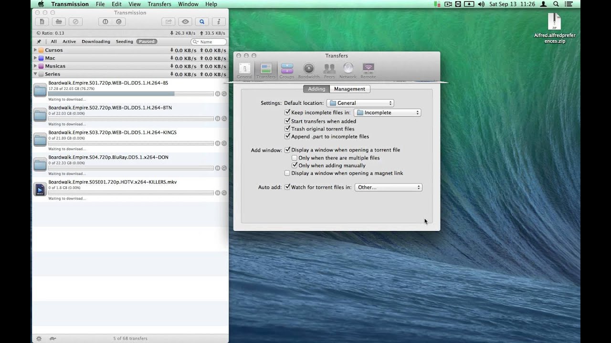Click the Open Torrent folder toolbar icon
Image resolution: width=611 pixels, height=343 pixels.
click(x=59, y=21)
